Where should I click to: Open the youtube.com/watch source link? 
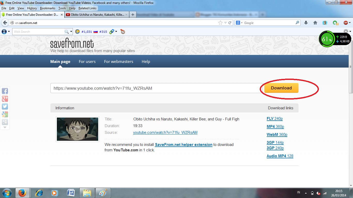click(165, 133)
